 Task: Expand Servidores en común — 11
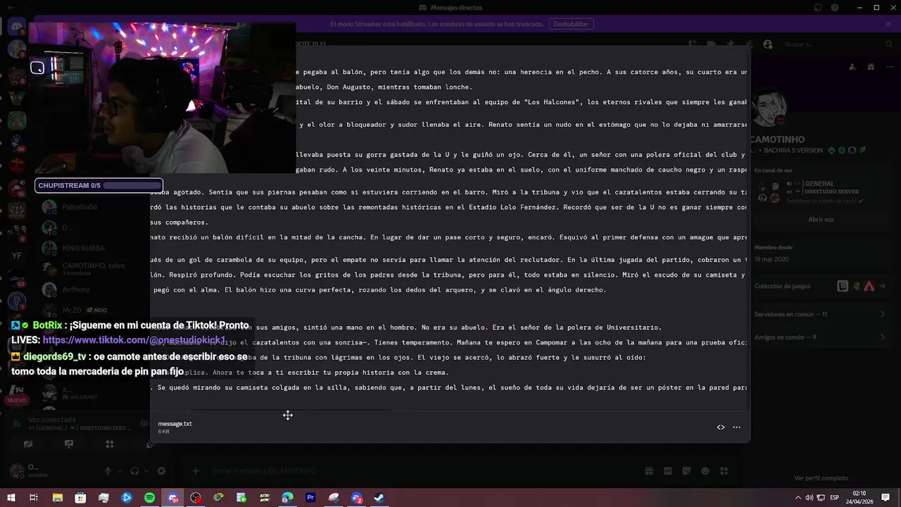pos(821,314)
